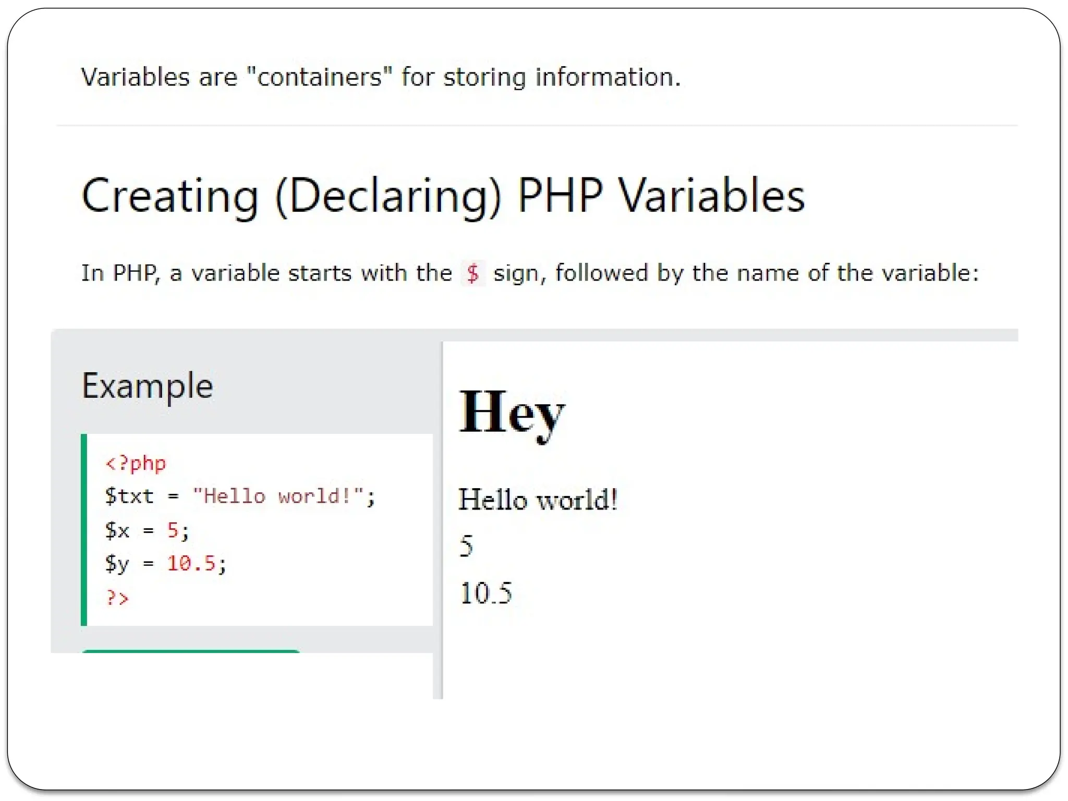Click the red 10.5 value in the code

click(191, 563)
